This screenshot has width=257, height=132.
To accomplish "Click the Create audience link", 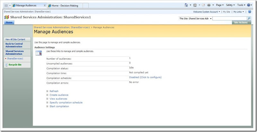I will click(59, 95).
